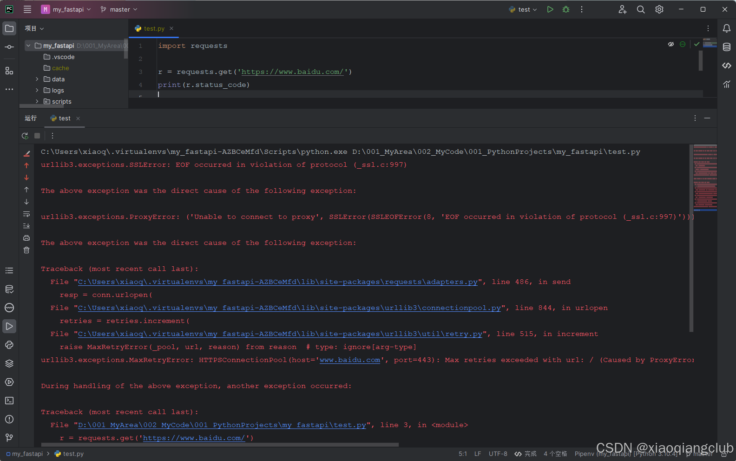
Task: Stop the running process
Action: coord(37,136)
